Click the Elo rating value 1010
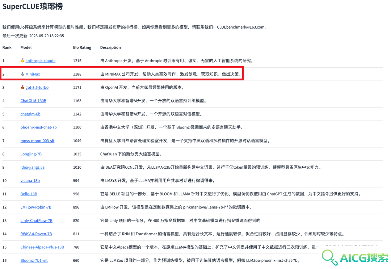Image resolution: width=391 pixels, height=269 pixels. pos(77,167)
